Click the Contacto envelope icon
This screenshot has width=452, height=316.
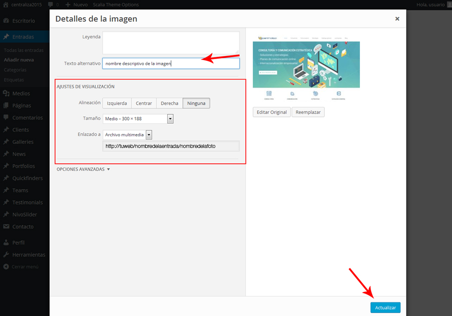coord(6,227)
